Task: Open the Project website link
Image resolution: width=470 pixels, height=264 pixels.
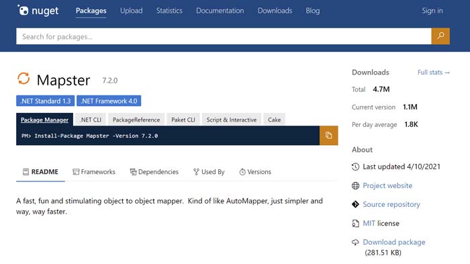Action: (387, 185)
